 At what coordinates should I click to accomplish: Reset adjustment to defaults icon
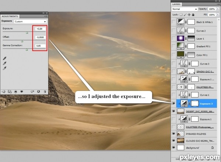[x=38, y=92]
